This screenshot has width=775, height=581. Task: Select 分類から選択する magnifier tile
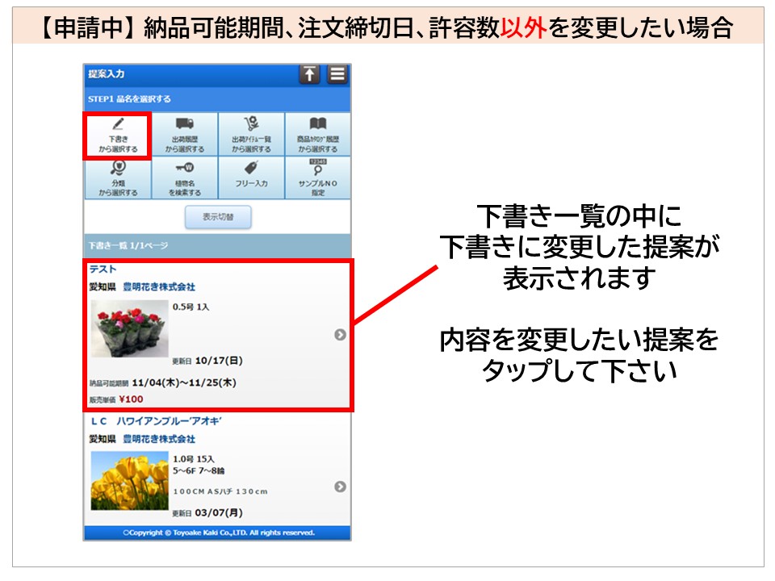click(118, 178)
